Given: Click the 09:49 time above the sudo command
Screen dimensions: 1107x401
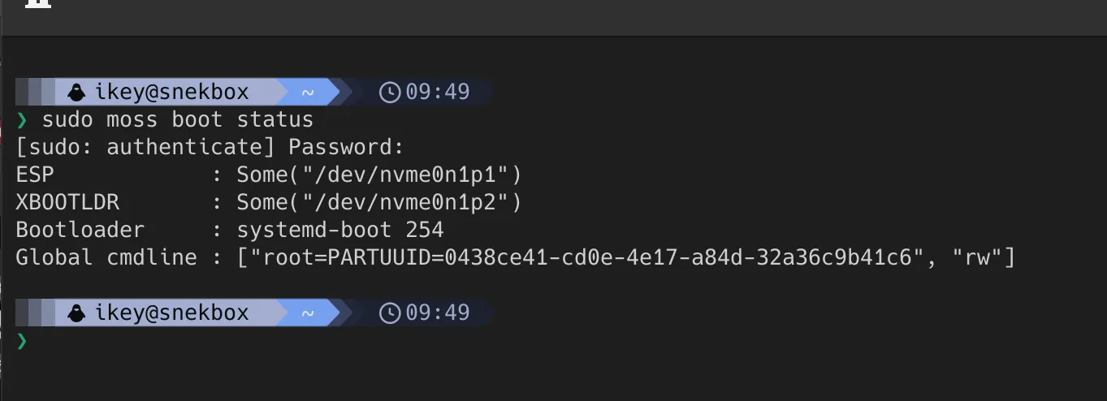Looking at the screenshot, I should (x=438, y=92).
